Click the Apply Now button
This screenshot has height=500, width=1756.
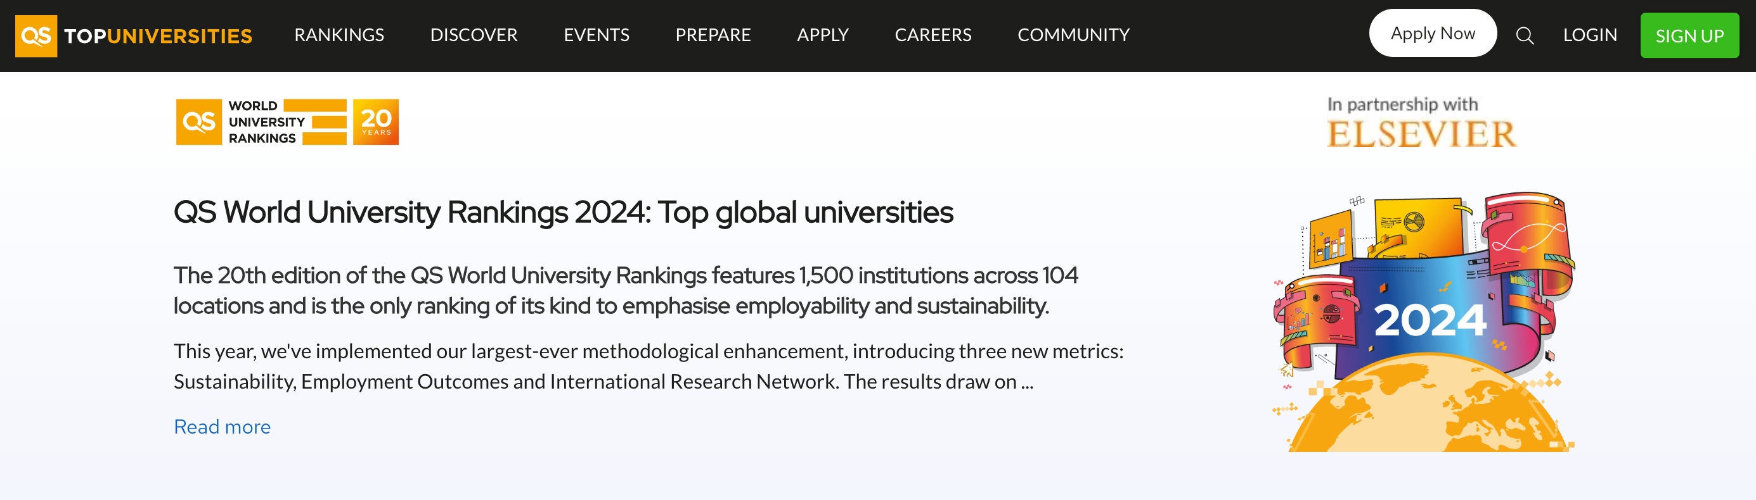[1433, 34]
